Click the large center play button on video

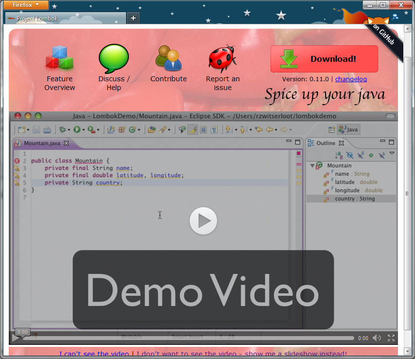click(203, 221)
